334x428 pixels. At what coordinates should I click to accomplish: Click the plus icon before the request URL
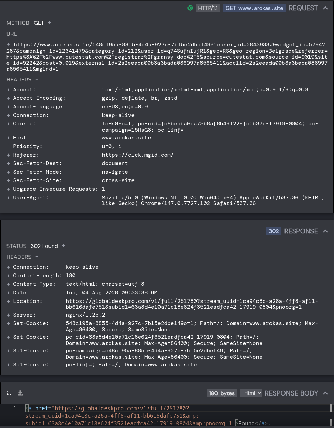click(9, 44)
